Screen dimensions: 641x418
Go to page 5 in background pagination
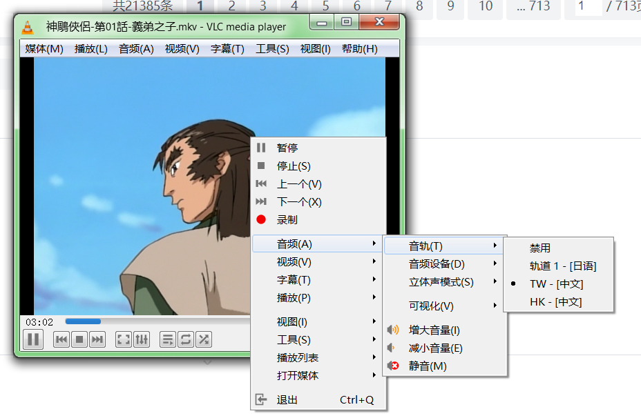point(325,6)
